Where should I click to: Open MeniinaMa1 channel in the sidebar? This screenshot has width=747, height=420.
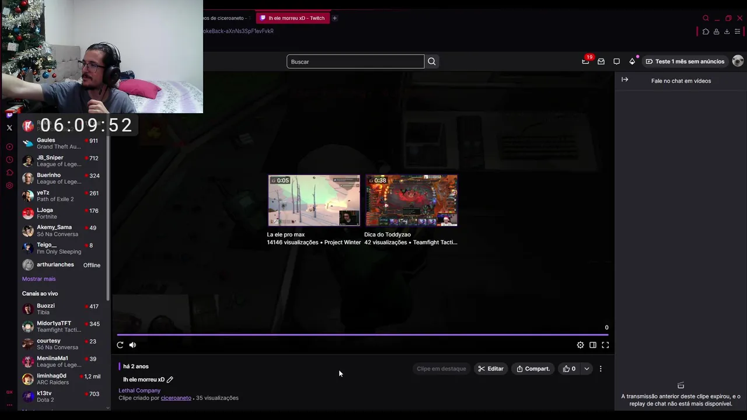point(62,362)
